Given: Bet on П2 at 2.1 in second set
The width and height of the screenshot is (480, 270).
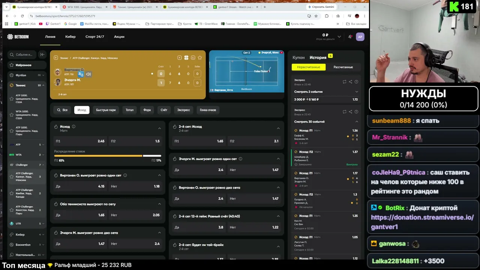Looking at the screenshot, I should (255, 141).
